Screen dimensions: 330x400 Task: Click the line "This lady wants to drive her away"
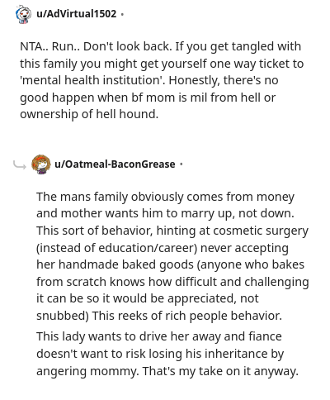click(129, 336)
